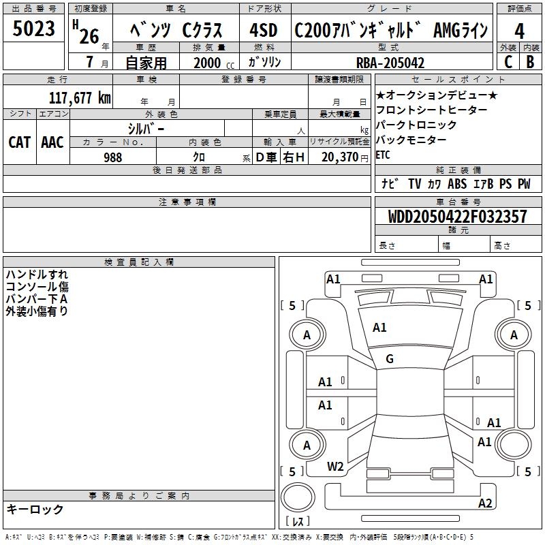Click the vehicle history value 自家用
Viewport: 545px width, 545px height.
click(x=146, y=63)
